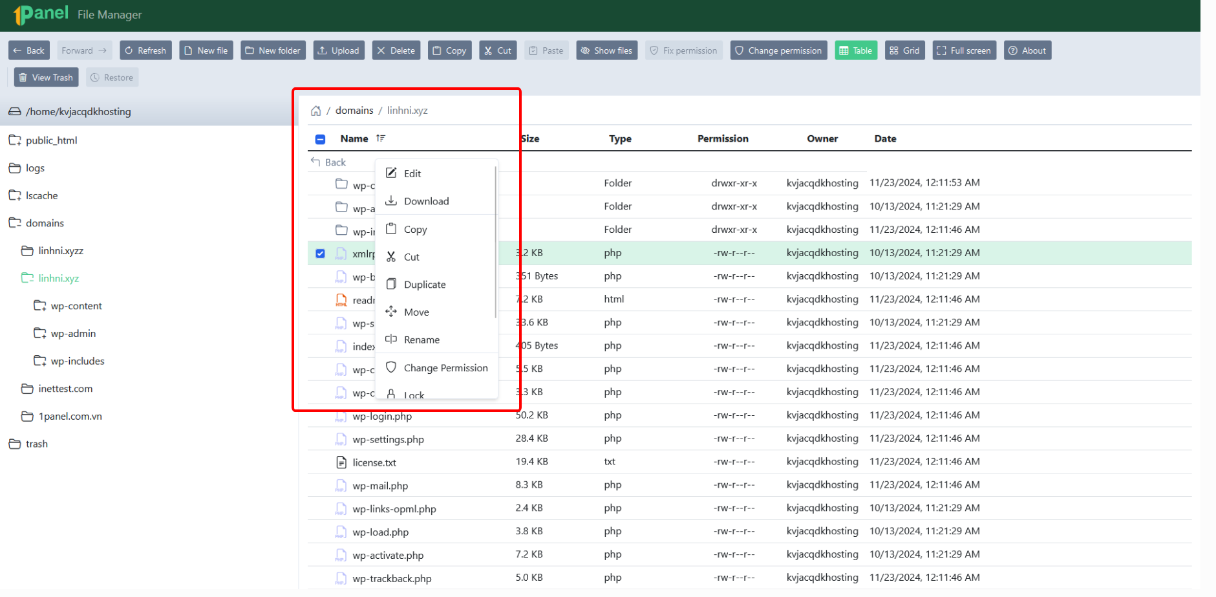1216x597 pixels.
Task: Open the logs folder in the sidebar
Action: click(35, 168)
